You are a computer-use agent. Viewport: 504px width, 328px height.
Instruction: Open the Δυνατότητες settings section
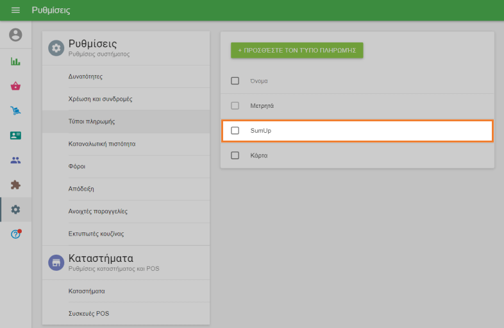point(85,76)
